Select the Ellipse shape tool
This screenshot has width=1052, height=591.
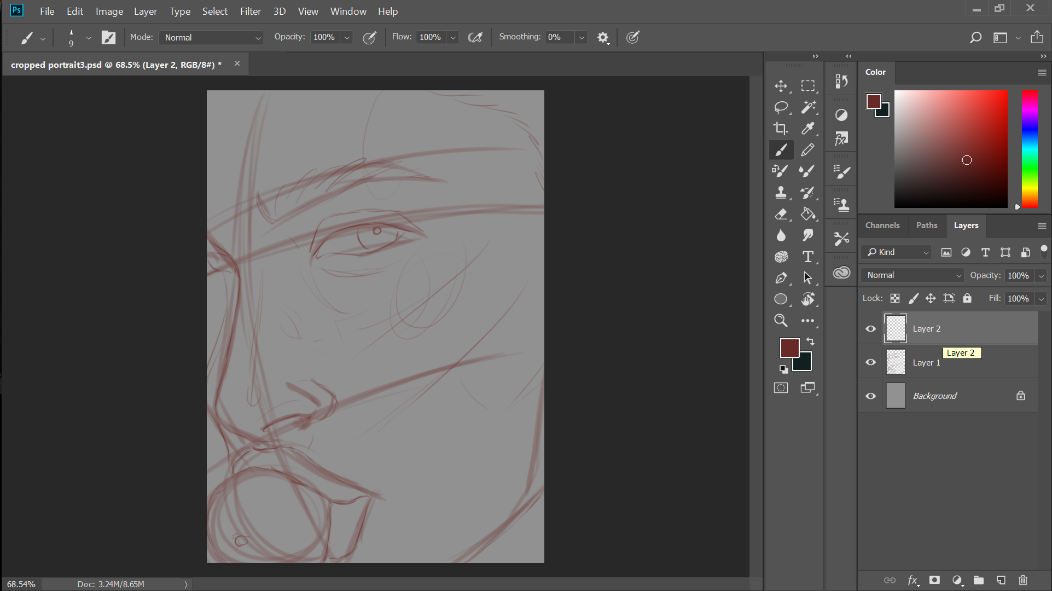pyautogui.click(x=781, y=299)
